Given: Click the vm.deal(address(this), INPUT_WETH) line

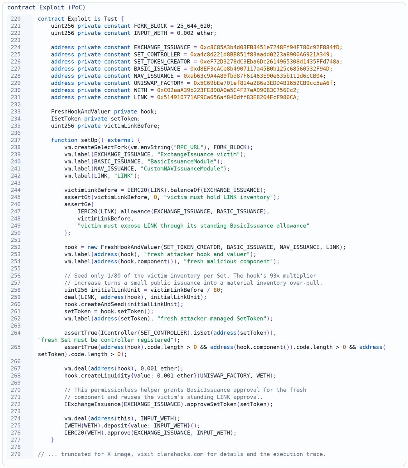Looking at the screenshot, I should (x=122, y=418).
